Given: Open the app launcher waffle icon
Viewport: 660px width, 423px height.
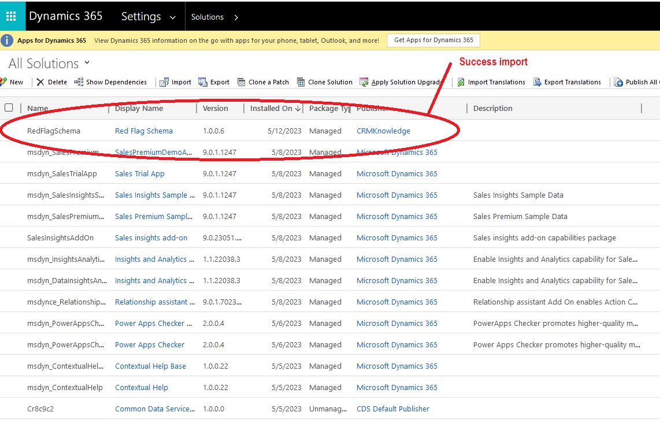Looking at the screenshot, I should (x=12, y=16).
